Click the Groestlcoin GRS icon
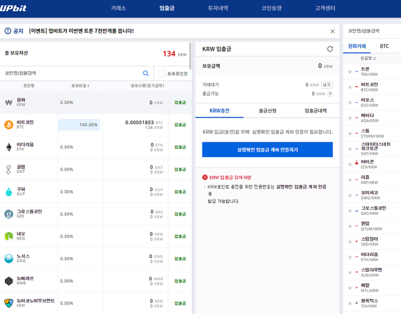Viewport: 401px width, 314px height. tap(9, 214)
